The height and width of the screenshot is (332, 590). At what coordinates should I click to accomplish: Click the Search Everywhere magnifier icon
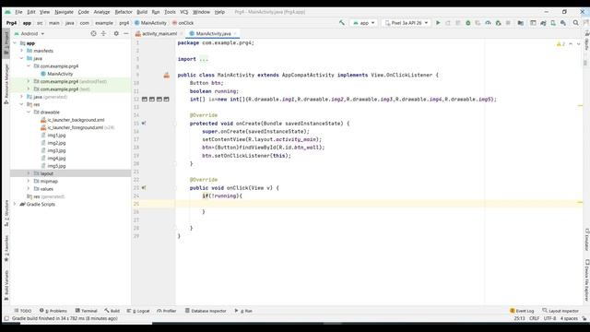click(575, 23)
